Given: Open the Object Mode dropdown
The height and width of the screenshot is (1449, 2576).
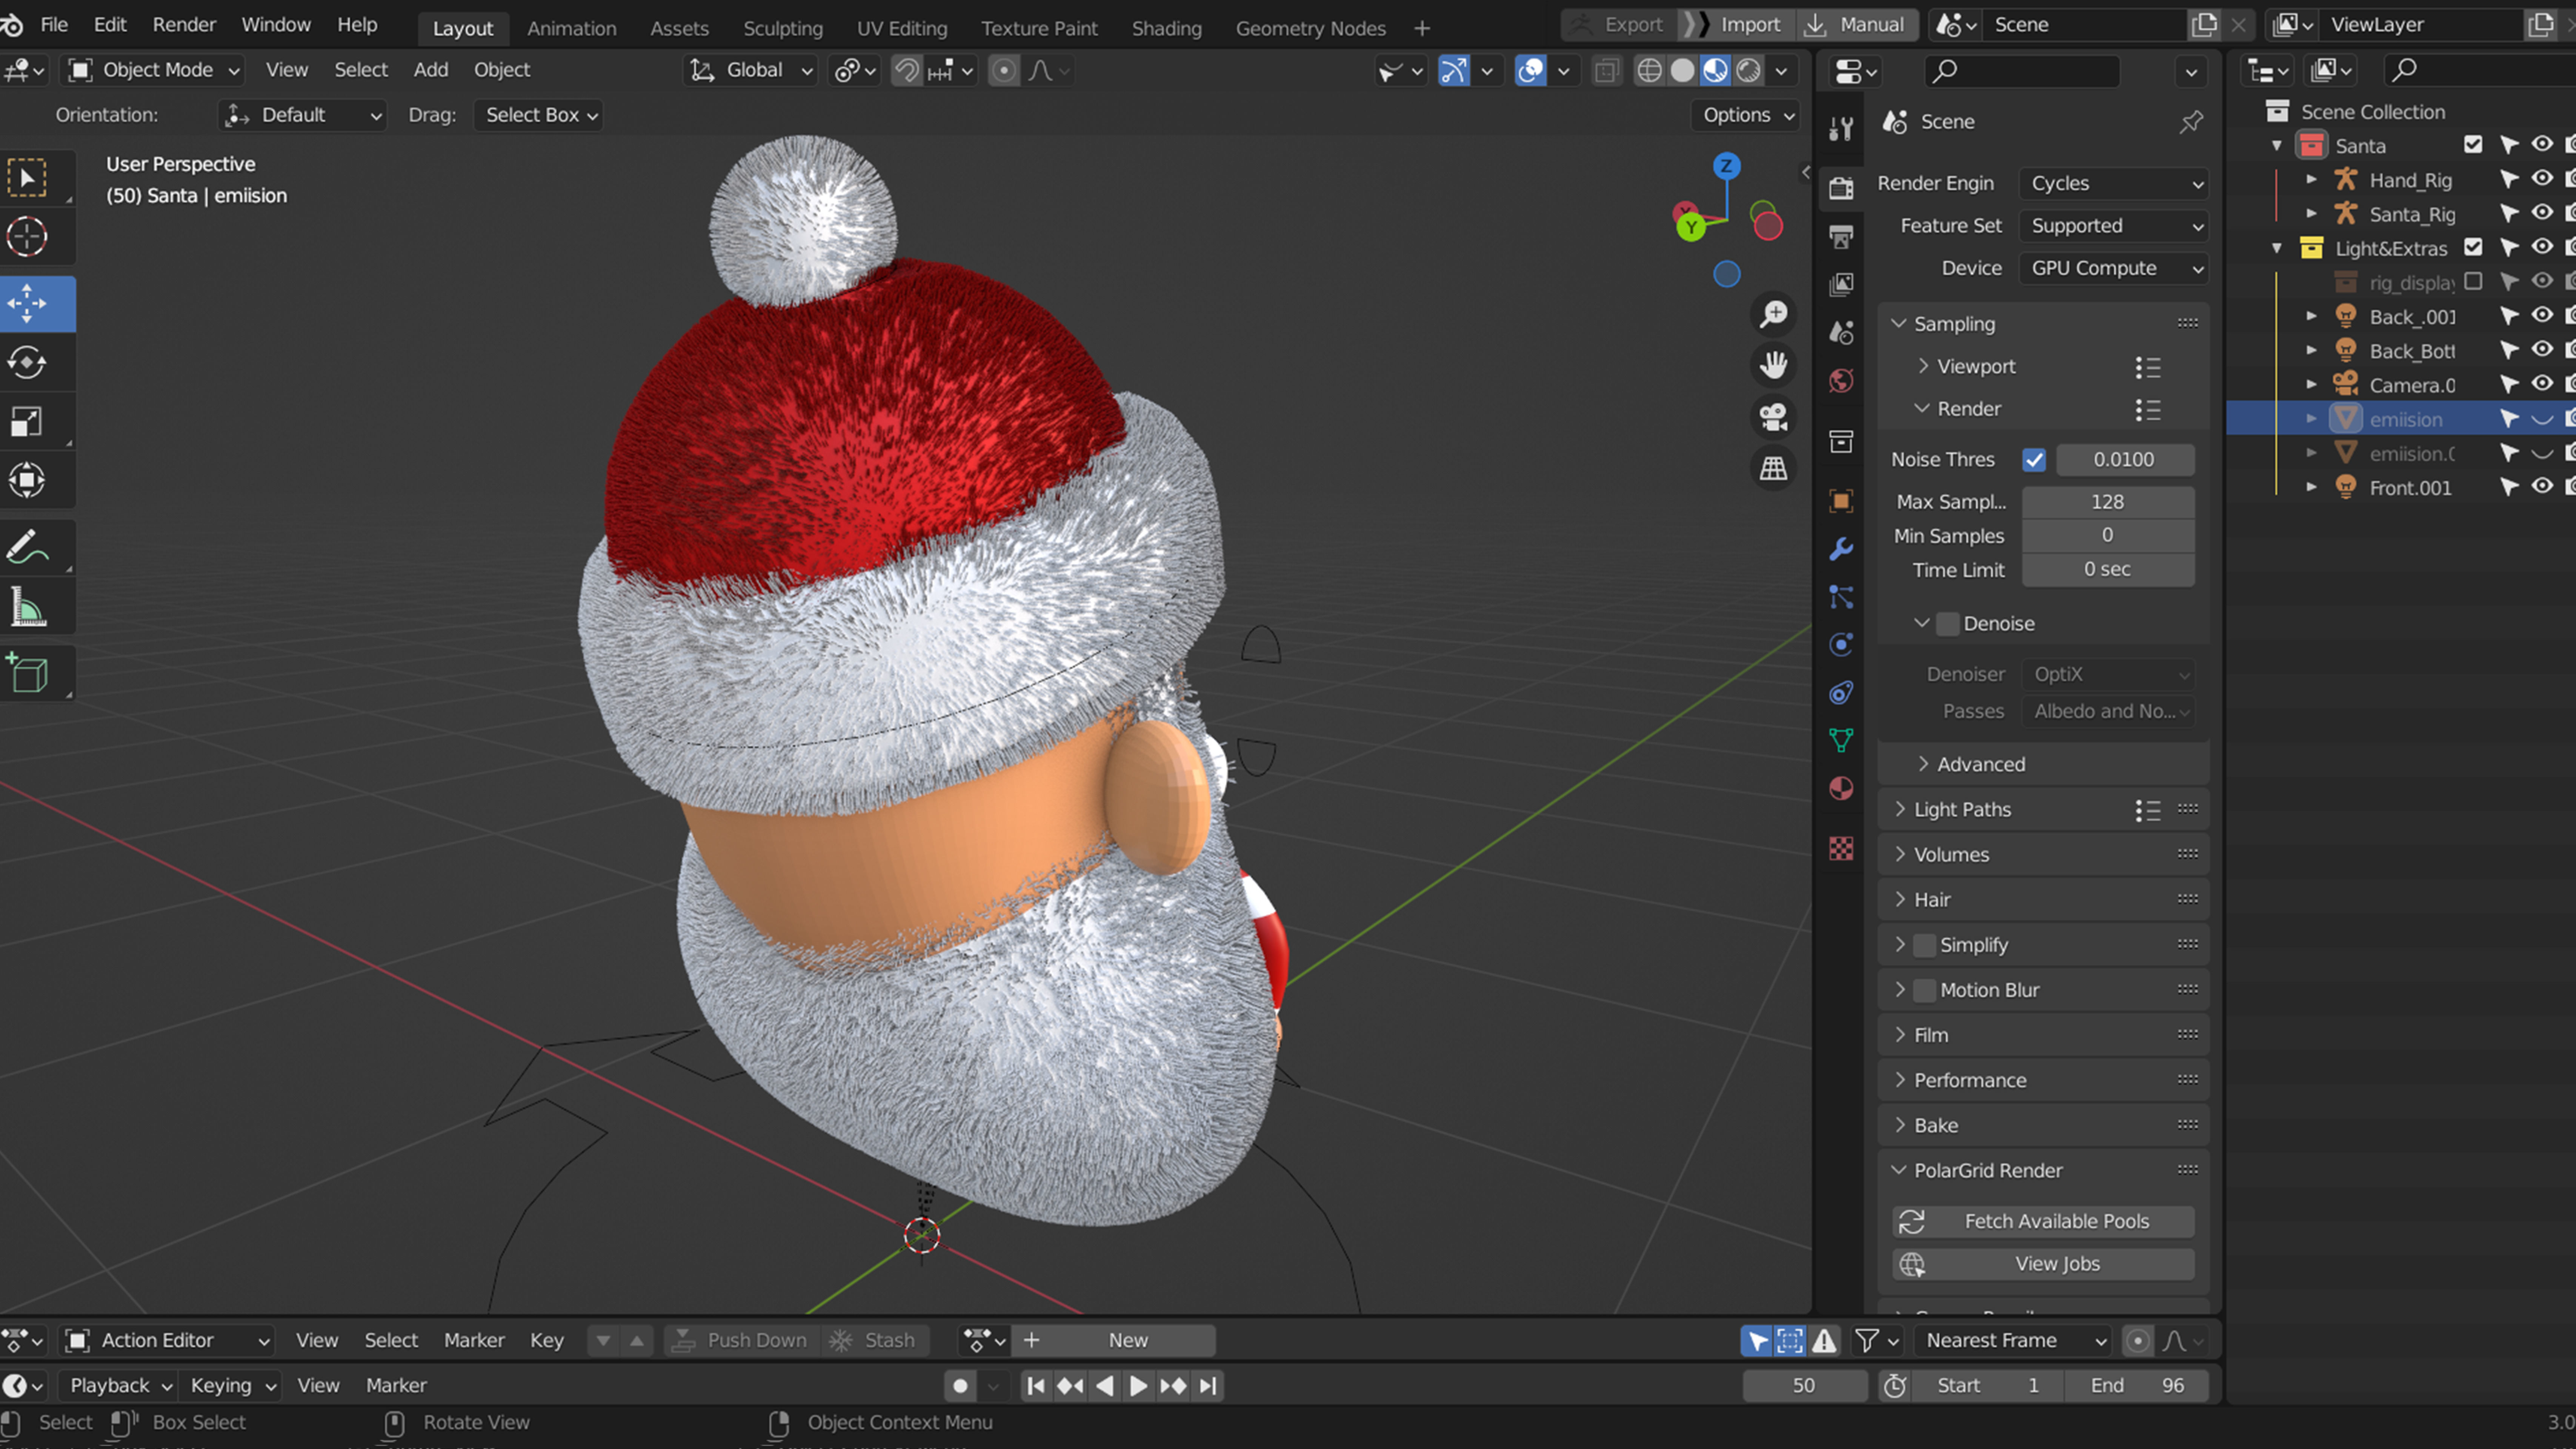Looking at the screenshot, I should [x=152, y=70].
